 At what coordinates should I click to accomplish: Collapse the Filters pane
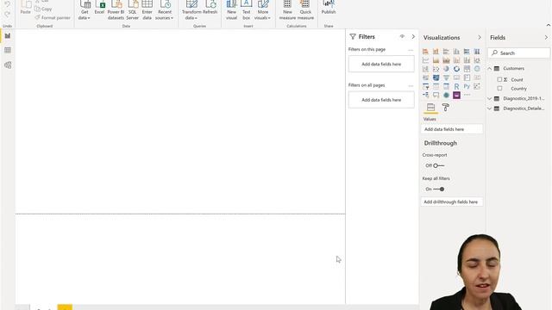pyautogui.click(x=413, y=36)
